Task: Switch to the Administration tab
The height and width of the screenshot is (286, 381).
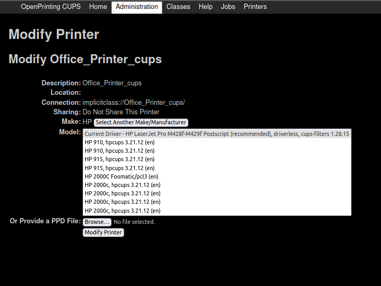Action: pyautogui.click(x=137, y=7)
